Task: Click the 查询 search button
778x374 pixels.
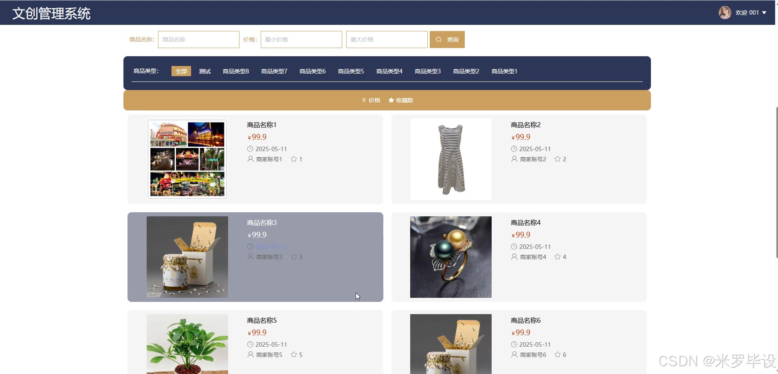Action: coord(447,40)
